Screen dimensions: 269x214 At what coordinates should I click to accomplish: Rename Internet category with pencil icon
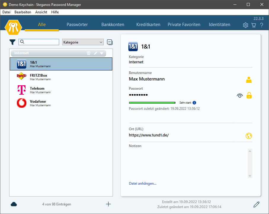pyautogui.click(x=96, y=53)
